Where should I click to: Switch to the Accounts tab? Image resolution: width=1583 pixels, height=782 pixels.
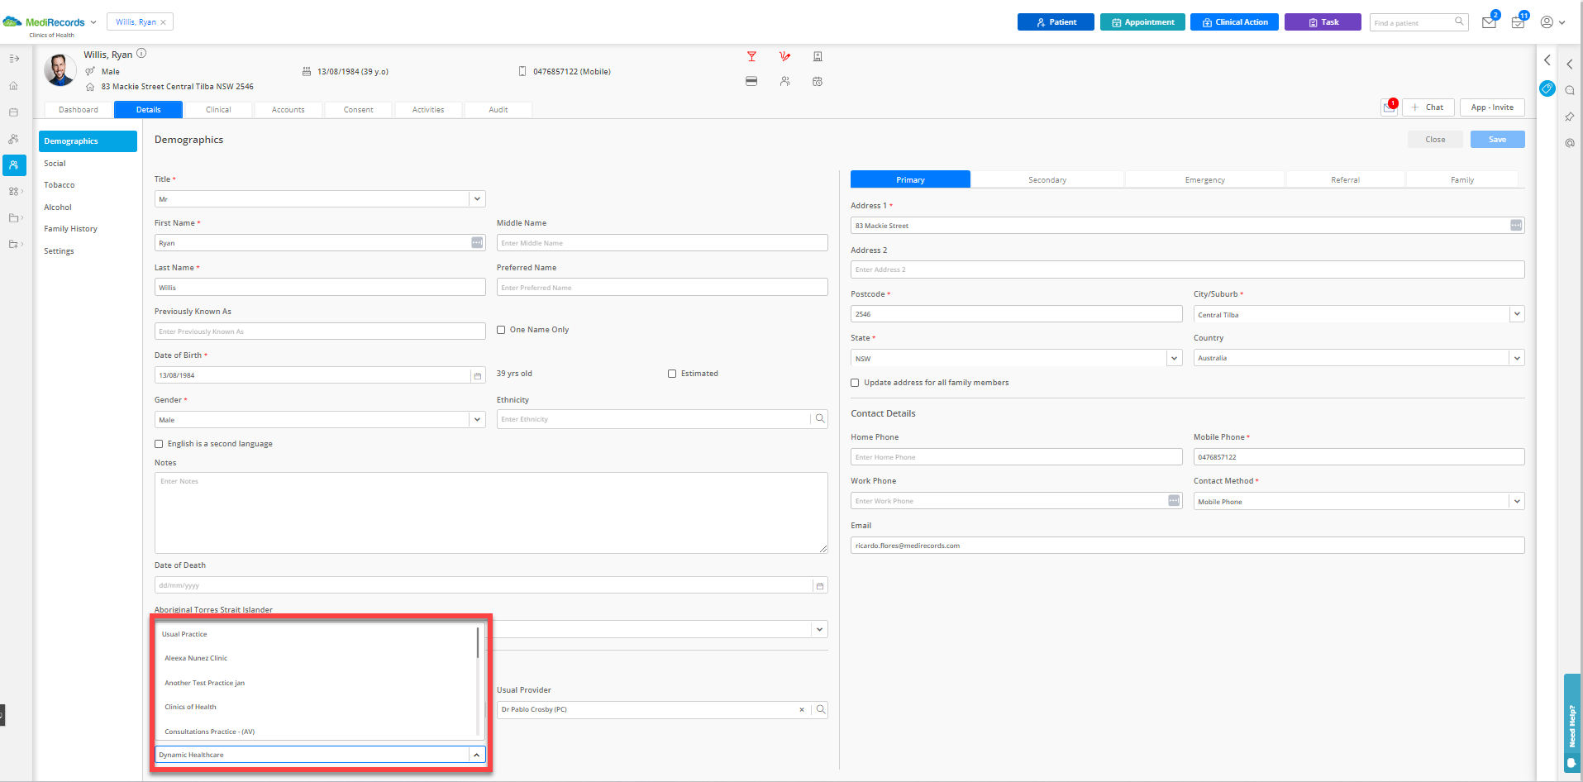(x=288, y=109)
